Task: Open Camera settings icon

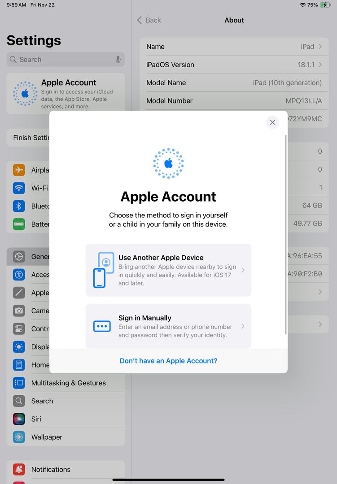Action: (x=19, y=311)
